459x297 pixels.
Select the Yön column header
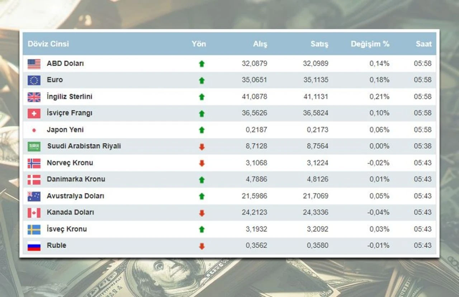coord(199,44)
